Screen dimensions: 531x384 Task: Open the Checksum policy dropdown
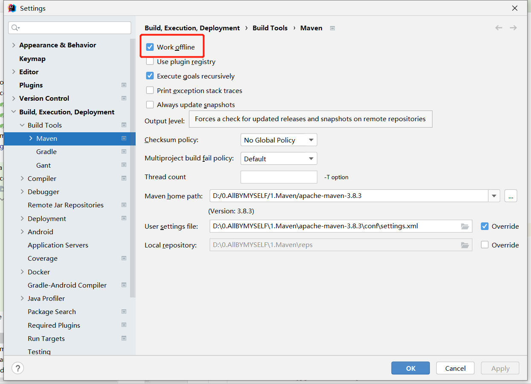point(279,140)
